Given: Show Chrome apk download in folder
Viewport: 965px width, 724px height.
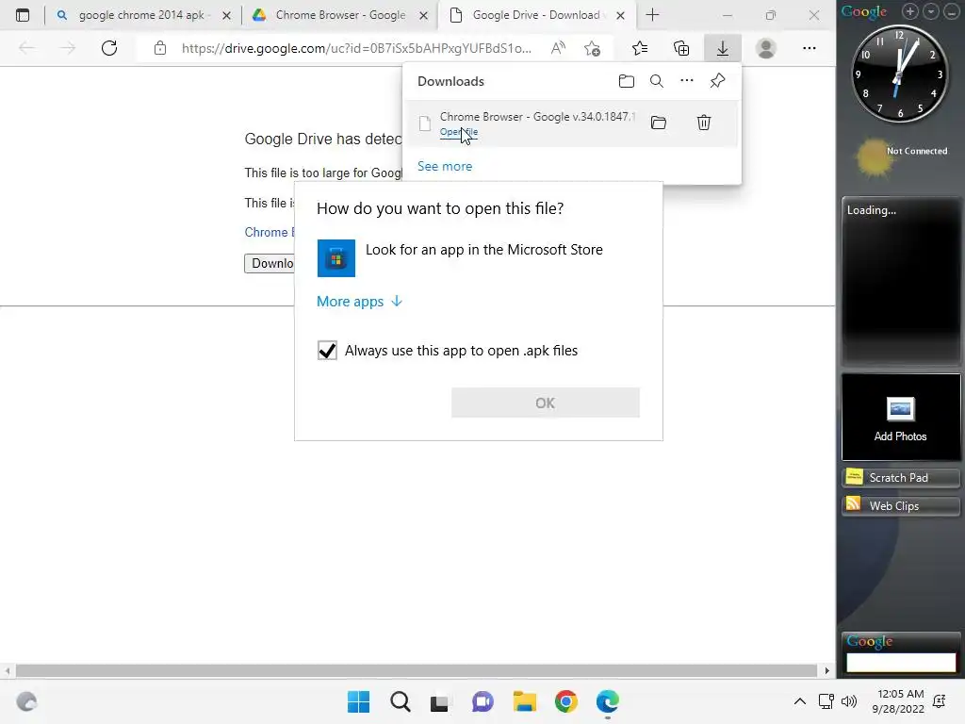Looking at the screenshot, I should coord(659,123).
